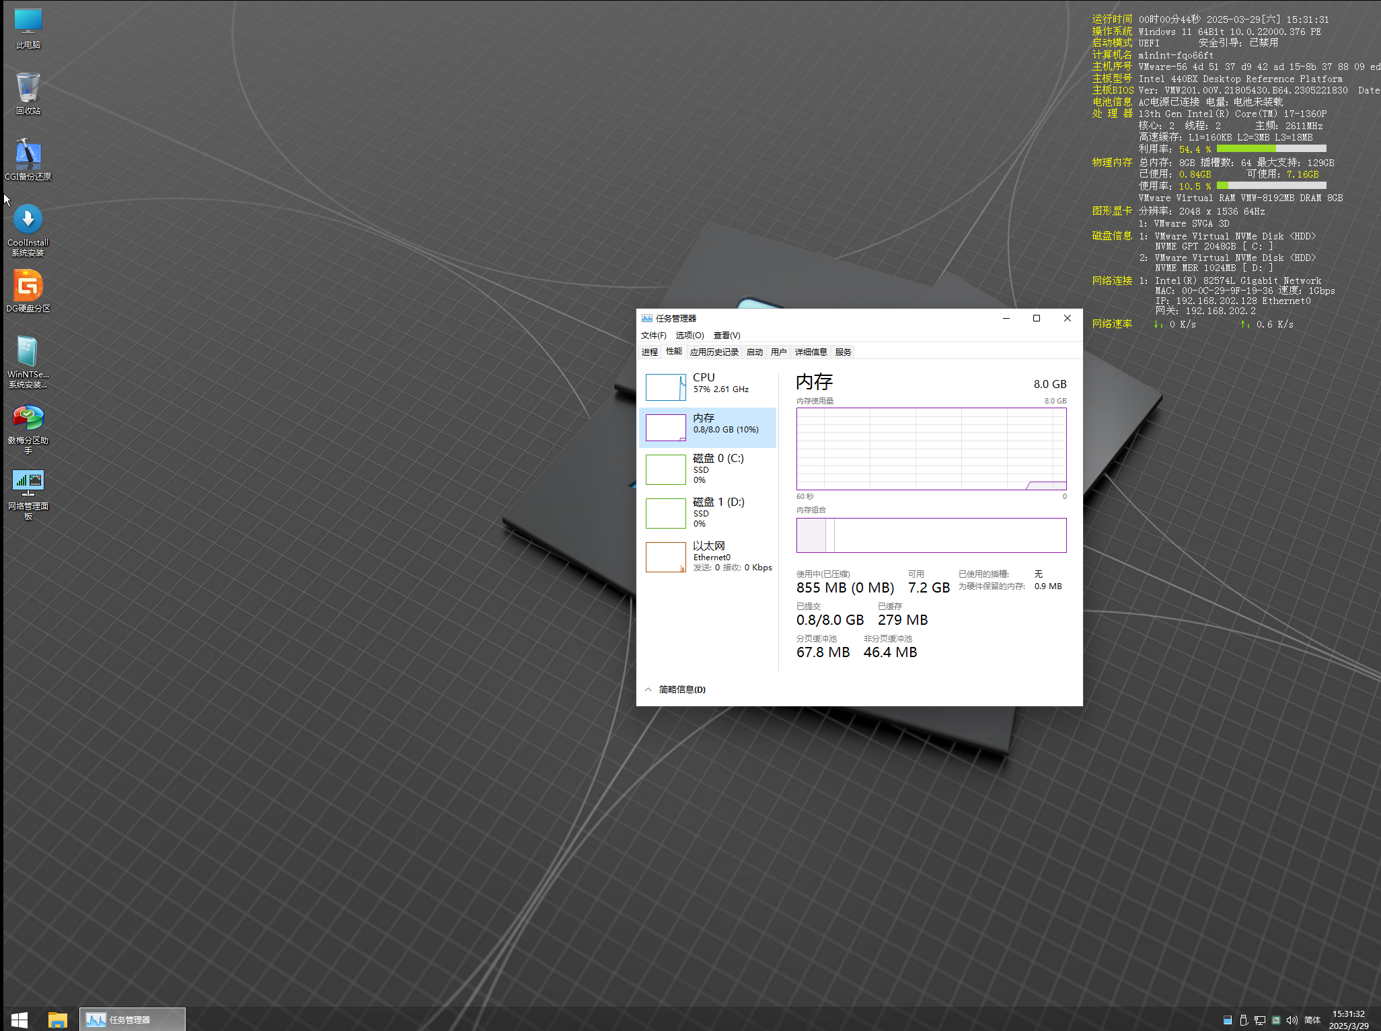Click the 简略信息(D) link
The width and height of the screenshot is (1381, 1031).
point(682,689)
